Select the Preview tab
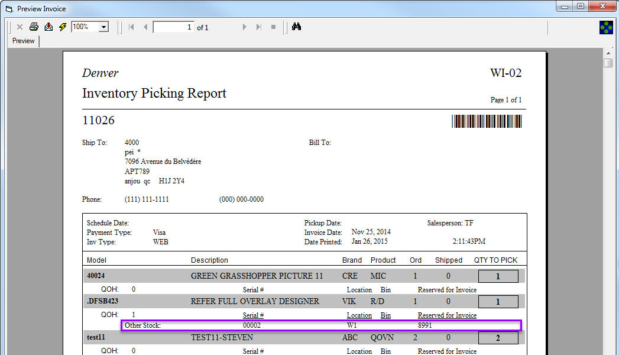 click(23, 41)
